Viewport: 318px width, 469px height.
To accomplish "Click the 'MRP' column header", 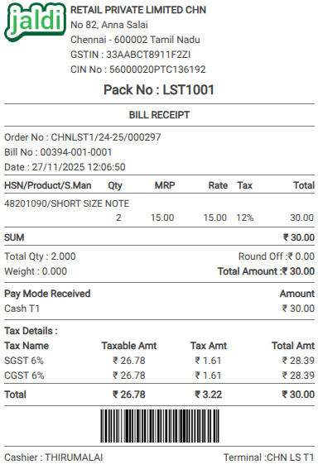I will (165, 185).
